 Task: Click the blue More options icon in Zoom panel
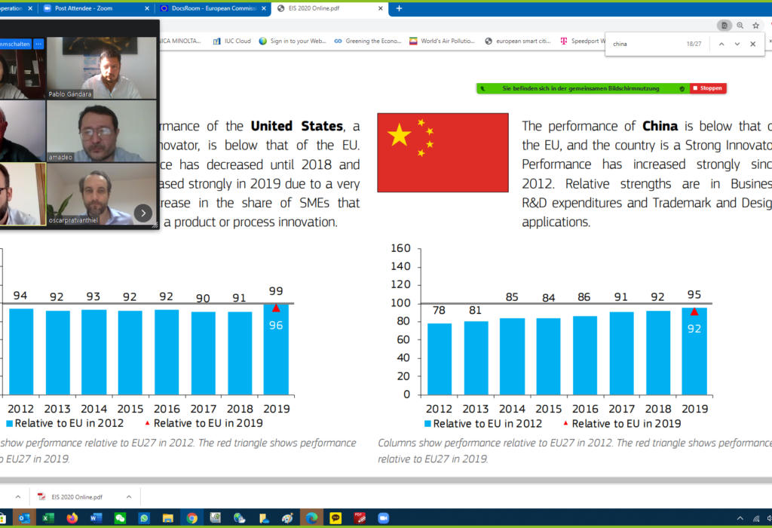tap(40, 44)
